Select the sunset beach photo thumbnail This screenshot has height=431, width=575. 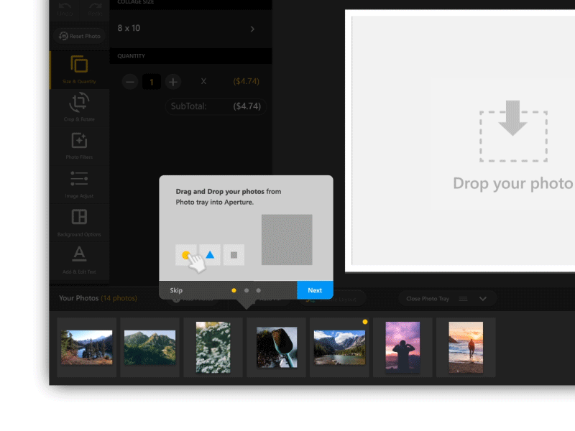pos(466,347)
